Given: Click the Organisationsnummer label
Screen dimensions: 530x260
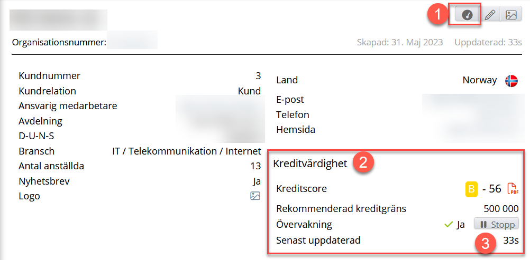Looking at the screenshot, I should click(59, 41).
